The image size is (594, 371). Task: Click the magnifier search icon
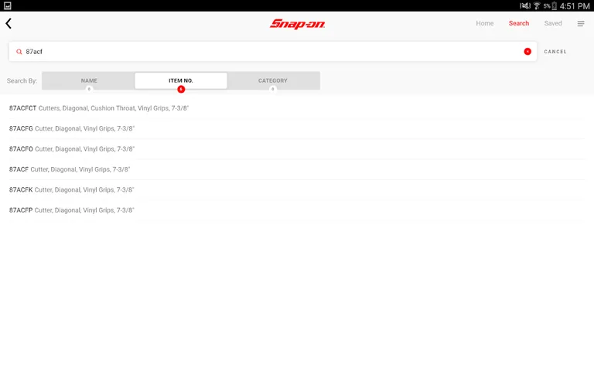click(x=19, y=52)
